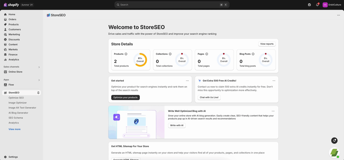
Task: Click the info icon next to Products
Action: (126, 54)
